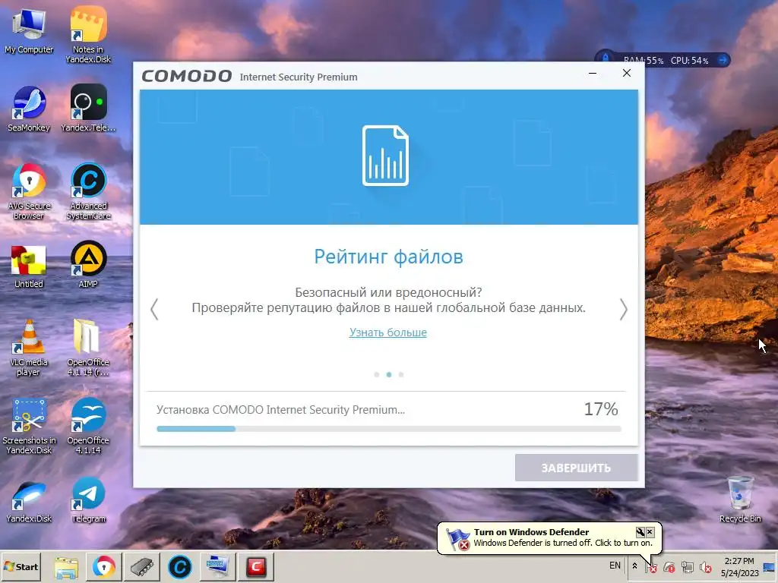Click the arrow on the performance widget

[723, 60]
